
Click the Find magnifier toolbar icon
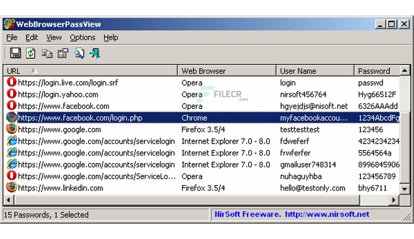[79, 53]
